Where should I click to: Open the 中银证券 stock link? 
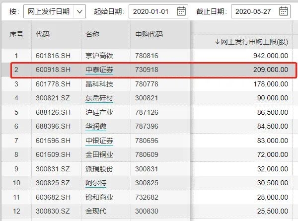pos(99,141)
